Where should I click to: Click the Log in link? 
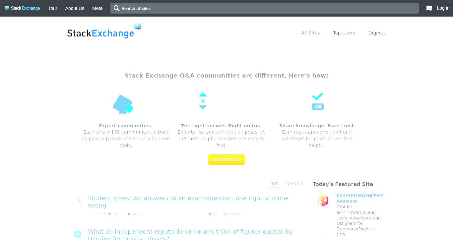click(443, 8)
